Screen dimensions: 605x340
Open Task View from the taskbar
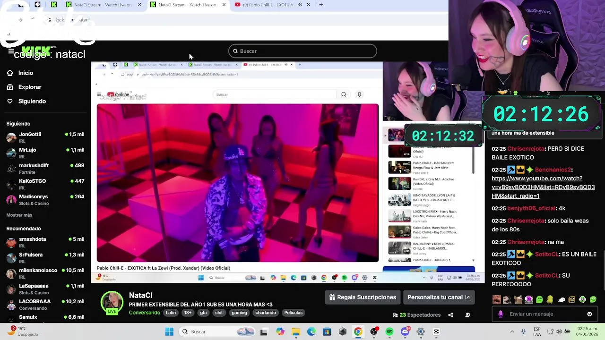(264, 331)
